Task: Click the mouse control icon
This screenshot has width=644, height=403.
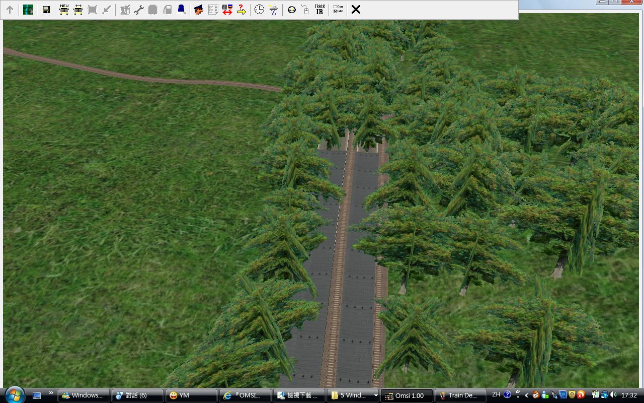Action: (305, 10)
